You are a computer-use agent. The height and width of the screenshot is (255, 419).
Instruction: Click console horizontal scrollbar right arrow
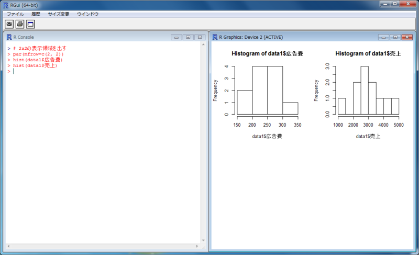pos(197,246)
